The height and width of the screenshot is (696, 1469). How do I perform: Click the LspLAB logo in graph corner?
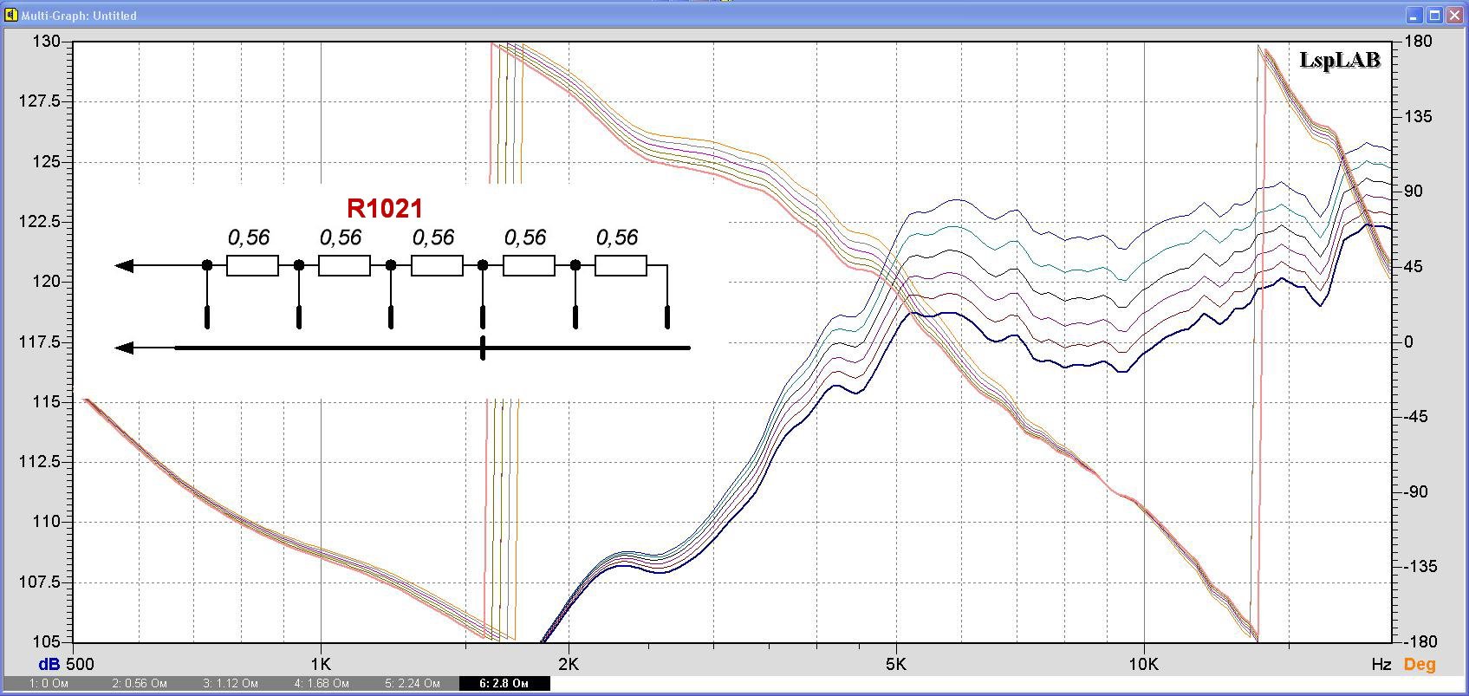pos(1339,60)
